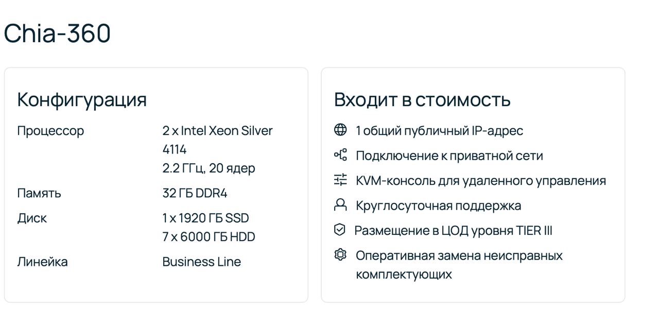Select the Конфигурация section title

pos(82,99)
